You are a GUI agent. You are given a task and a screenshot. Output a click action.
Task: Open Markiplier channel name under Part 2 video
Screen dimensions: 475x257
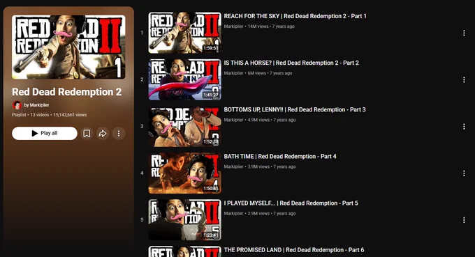click(x=233, y=73)
